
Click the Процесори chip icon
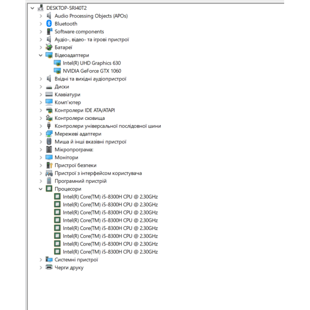coord(49,189)
